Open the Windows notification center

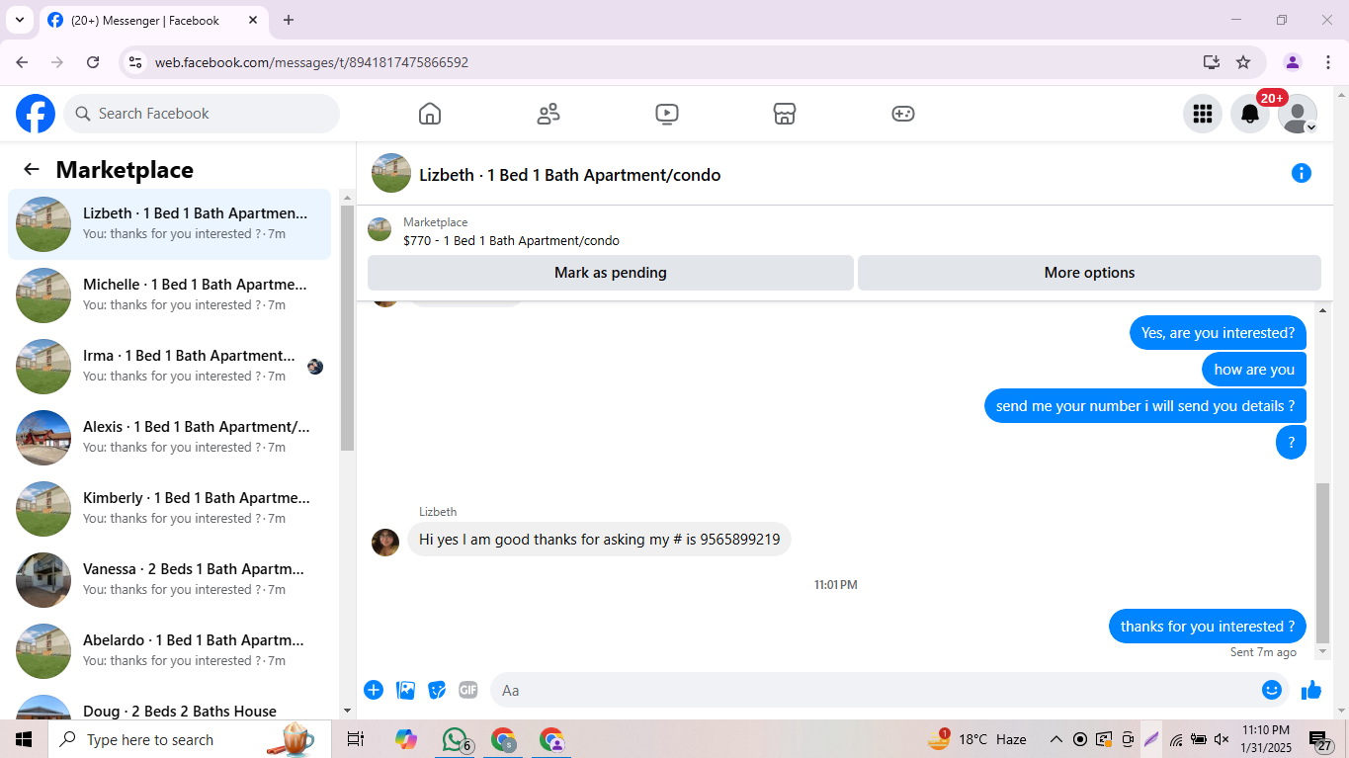click(1320, 739)
